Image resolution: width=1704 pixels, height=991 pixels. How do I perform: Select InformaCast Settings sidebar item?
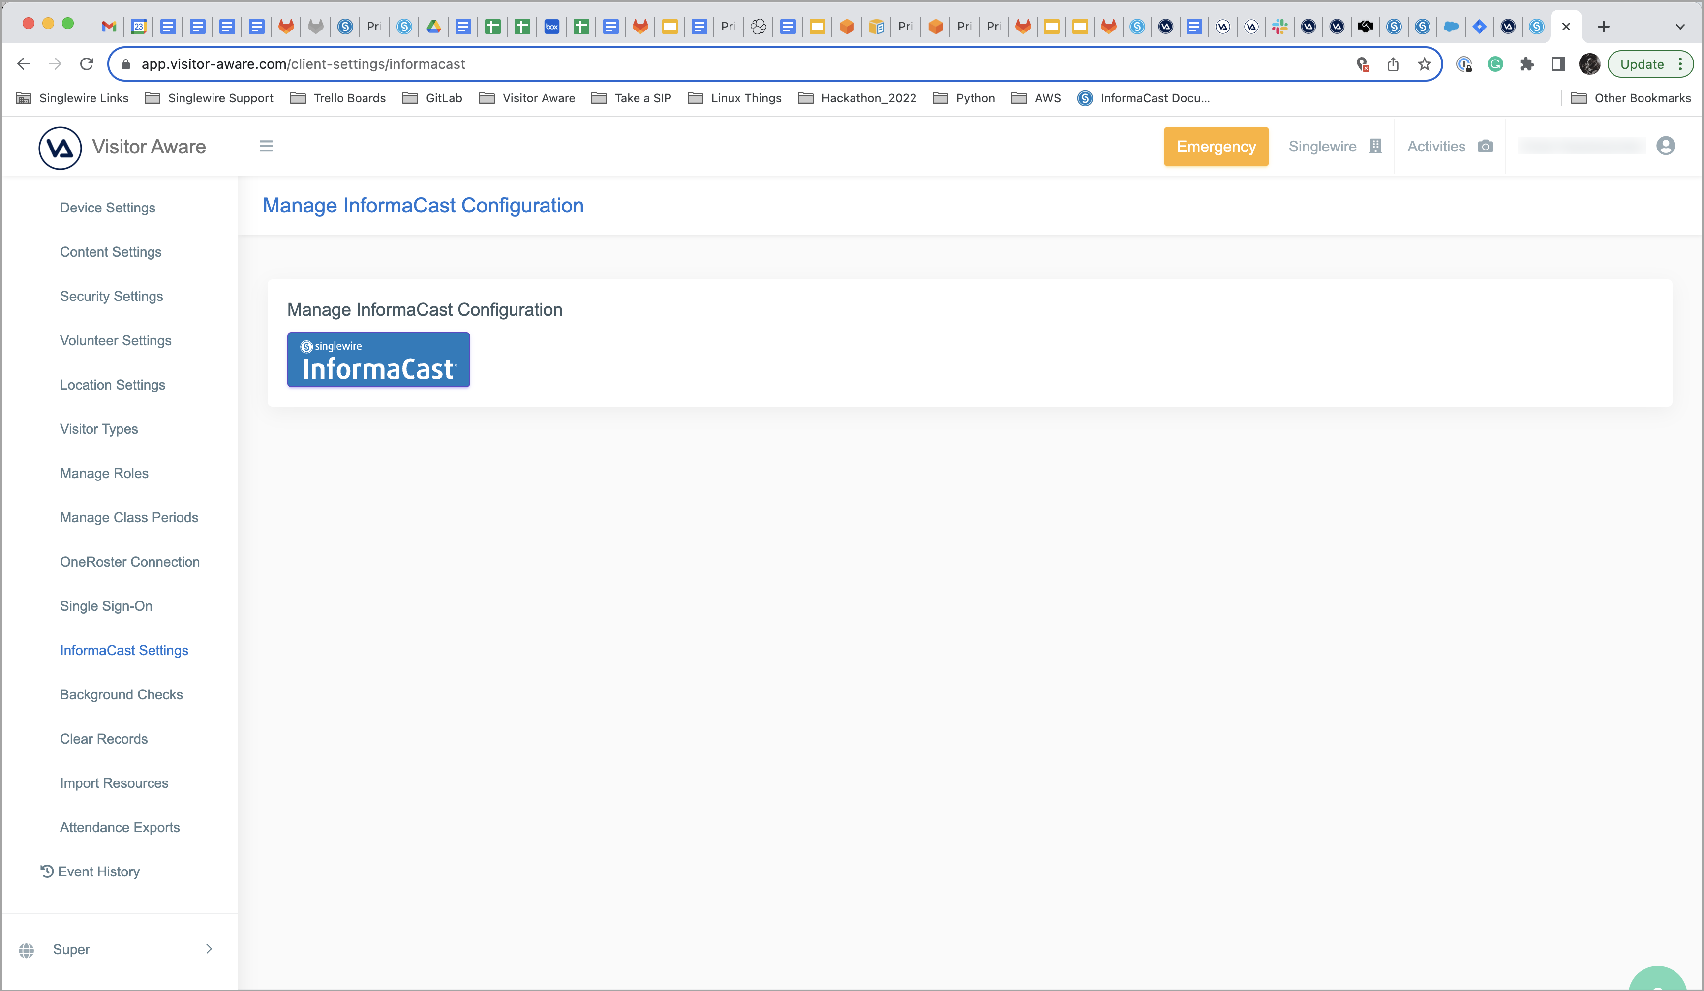click(124, 650)
